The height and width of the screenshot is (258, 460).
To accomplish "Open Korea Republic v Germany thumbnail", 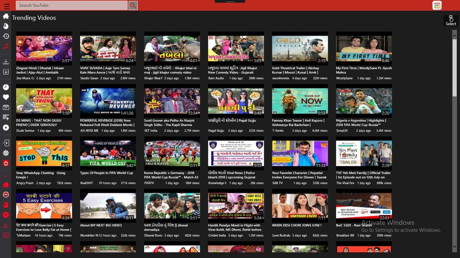I will (x=172, y=153).
